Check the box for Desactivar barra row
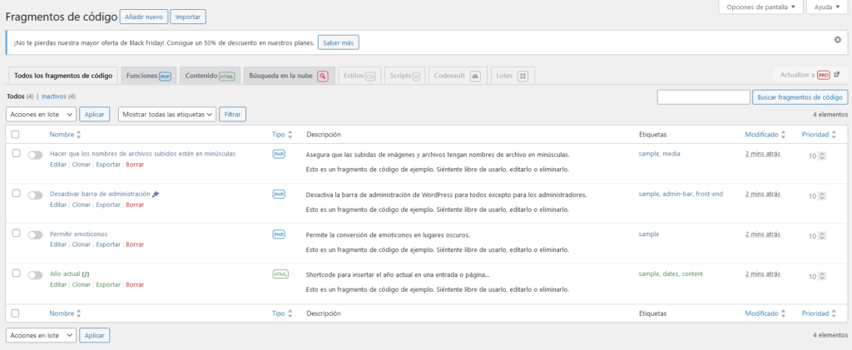852x350 pixels. 16,193
